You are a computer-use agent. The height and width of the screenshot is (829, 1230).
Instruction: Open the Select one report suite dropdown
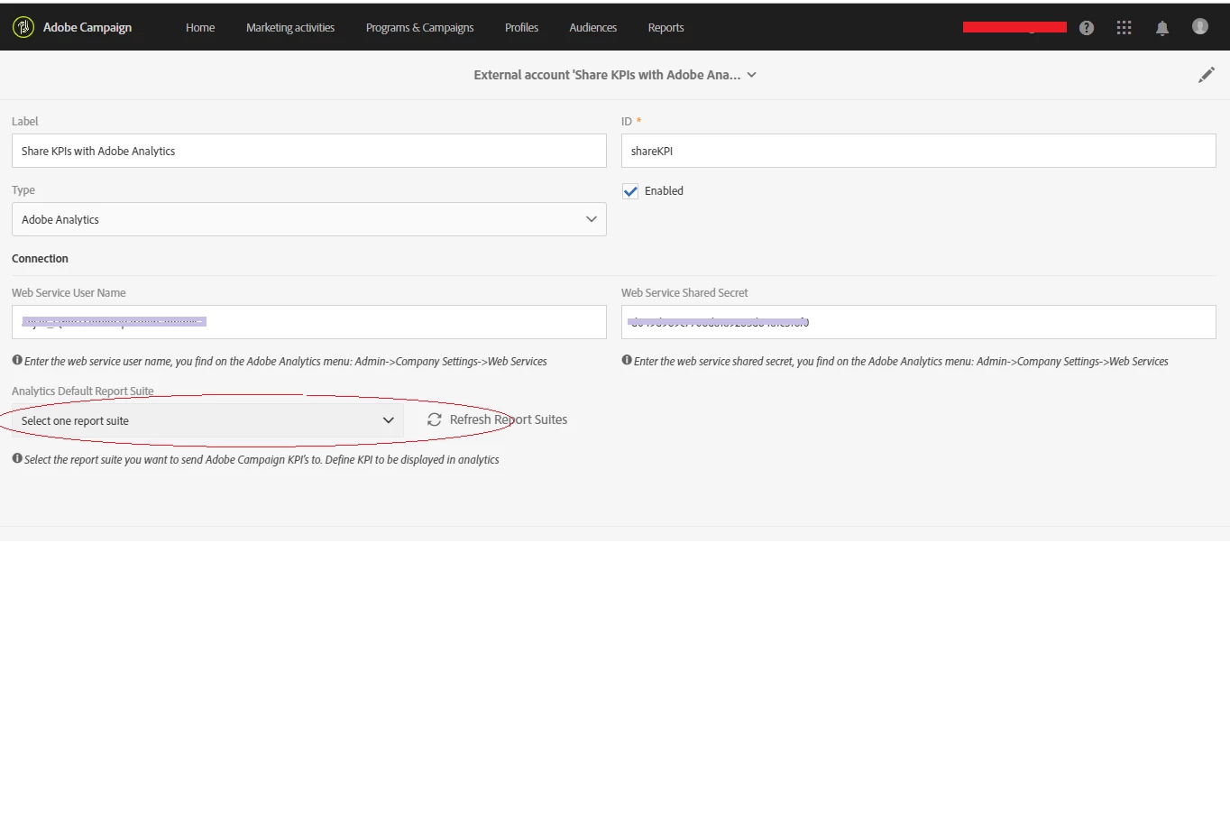click(207, 420)
